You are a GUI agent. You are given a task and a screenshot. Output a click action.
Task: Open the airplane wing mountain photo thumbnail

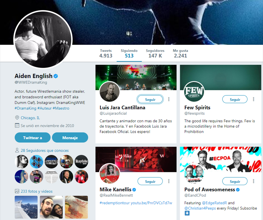(x=26, y=207)
